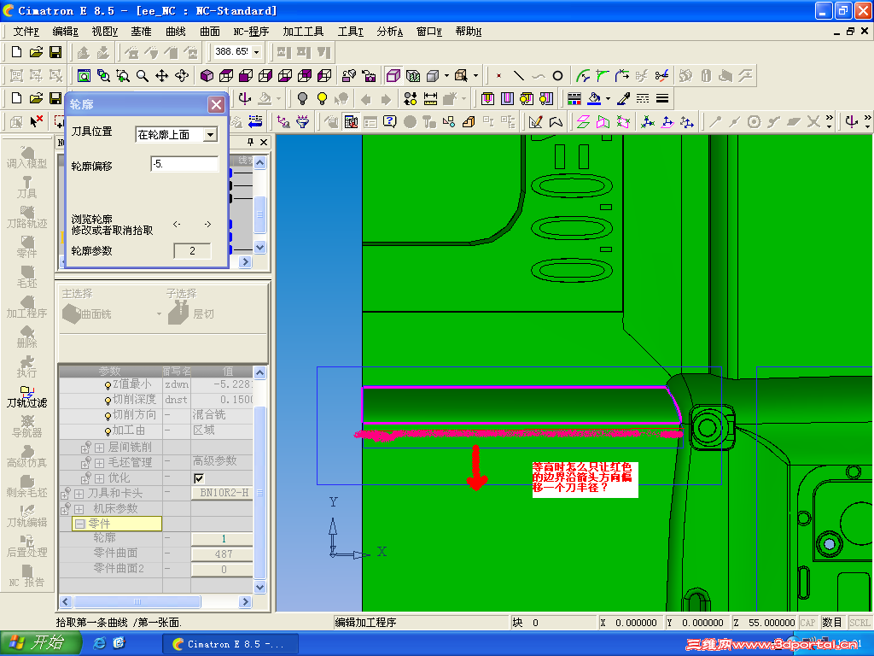This screenshot has width=874, height=656.
Task: Click the scissors trim curve tool
Action: point(661,75)
